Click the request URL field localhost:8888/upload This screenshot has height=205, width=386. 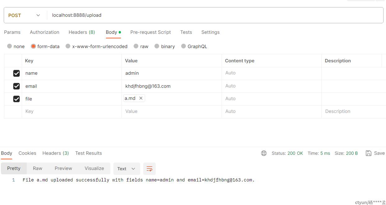215,15
